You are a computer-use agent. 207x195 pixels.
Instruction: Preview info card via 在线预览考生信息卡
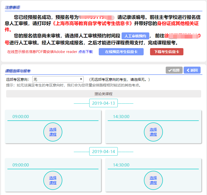(x=122, y=52)
